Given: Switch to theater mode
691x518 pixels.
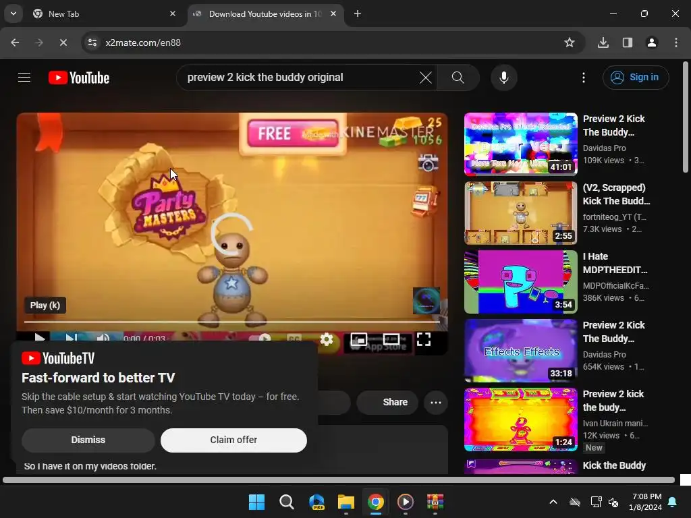Looking at the screenshot, I should (391, 339).
